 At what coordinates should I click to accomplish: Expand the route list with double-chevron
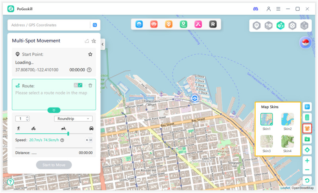(54, 110)
